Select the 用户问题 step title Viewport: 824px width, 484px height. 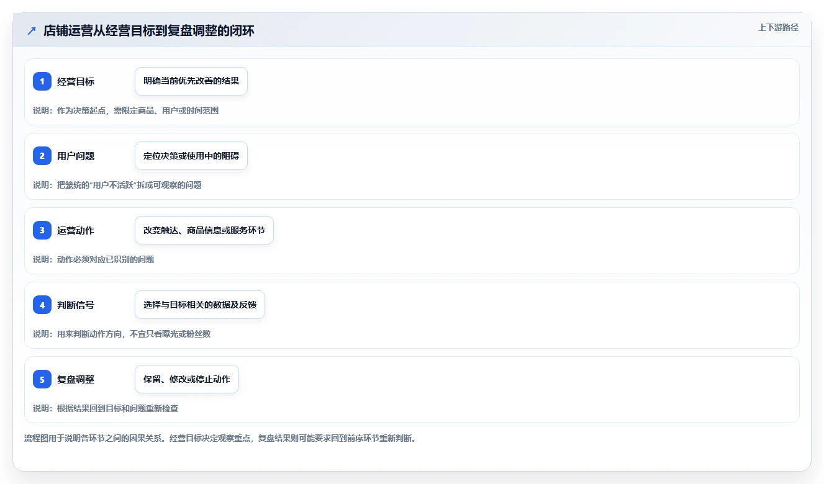pos(76,156)
